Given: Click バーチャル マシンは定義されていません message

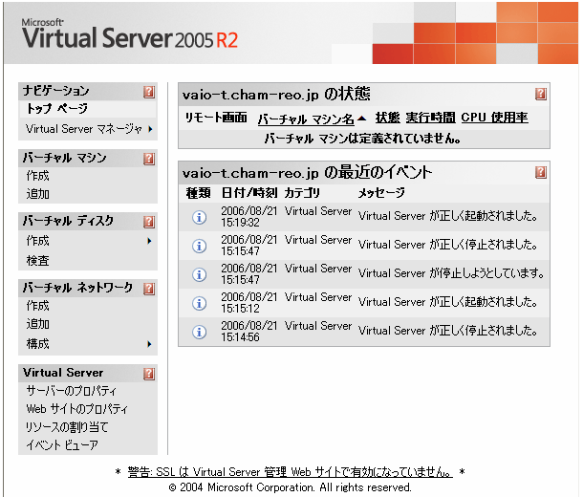Looking at the screenshot, I should coord(363,139).
